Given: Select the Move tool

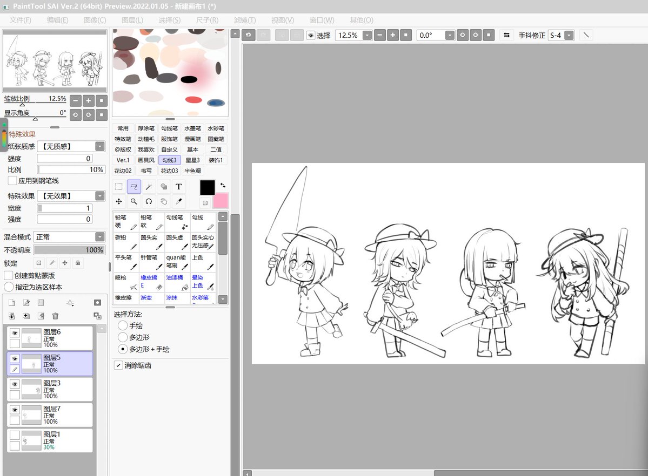Looking at the screenshot, I should tap(119, 201).
